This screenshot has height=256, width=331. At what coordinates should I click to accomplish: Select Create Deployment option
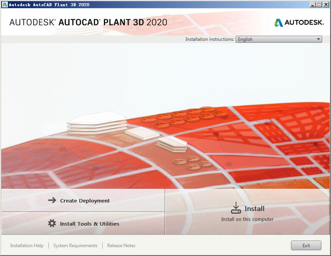(83, 201)
